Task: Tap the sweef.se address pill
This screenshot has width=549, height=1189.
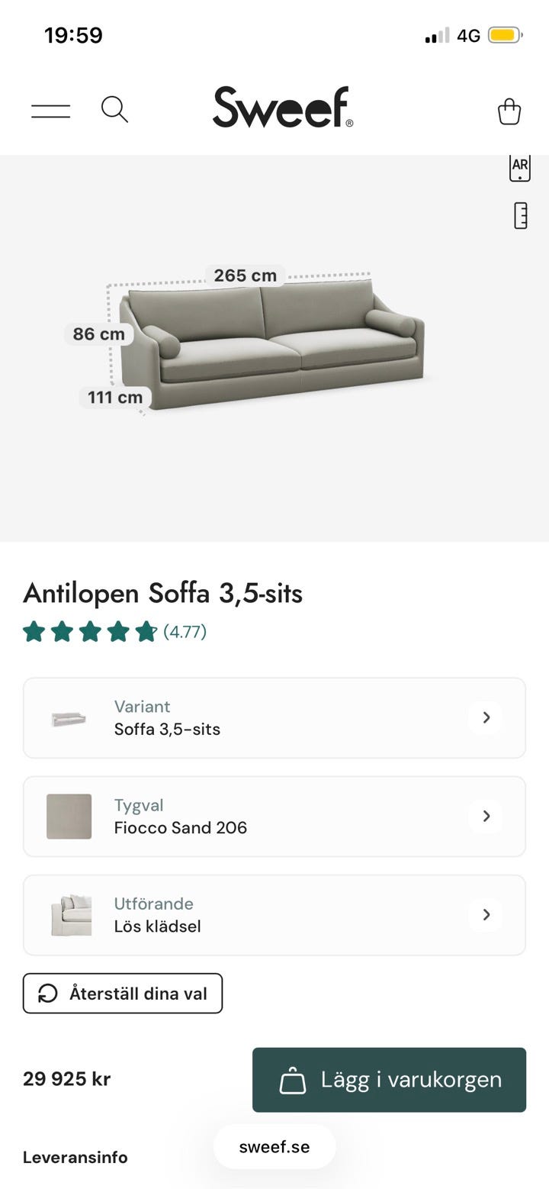Action: [x=274, y=1147]
